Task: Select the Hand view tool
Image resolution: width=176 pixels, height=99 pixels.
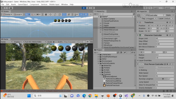Action: pyautogui.click(x=46, y=15)
